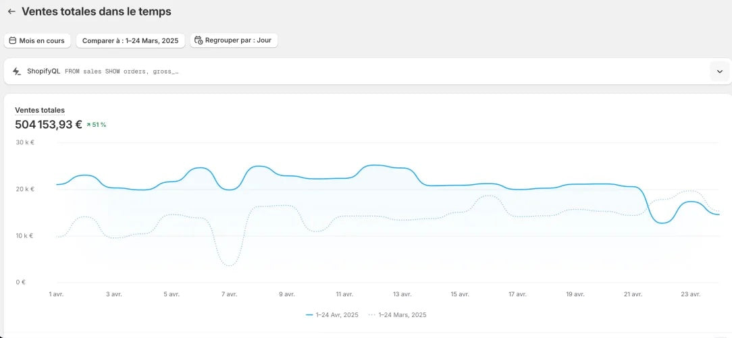Click the ShopifyQL lightning bolt icon
The height and width of the screenshot is (338, 732).
[17, 71]
